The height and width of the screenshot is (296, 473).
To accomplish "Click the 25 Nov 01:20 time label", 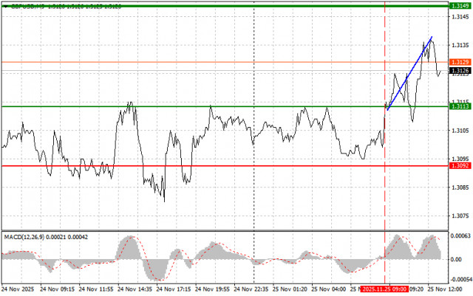I will (x=290, y=289).
